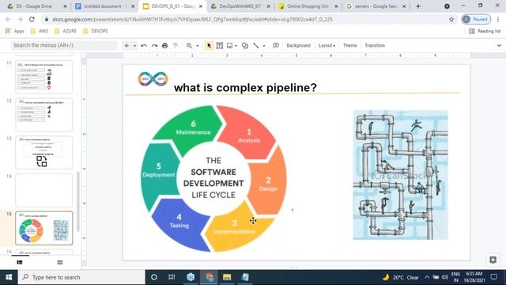Select the Shape tool

tap(245, 46)
